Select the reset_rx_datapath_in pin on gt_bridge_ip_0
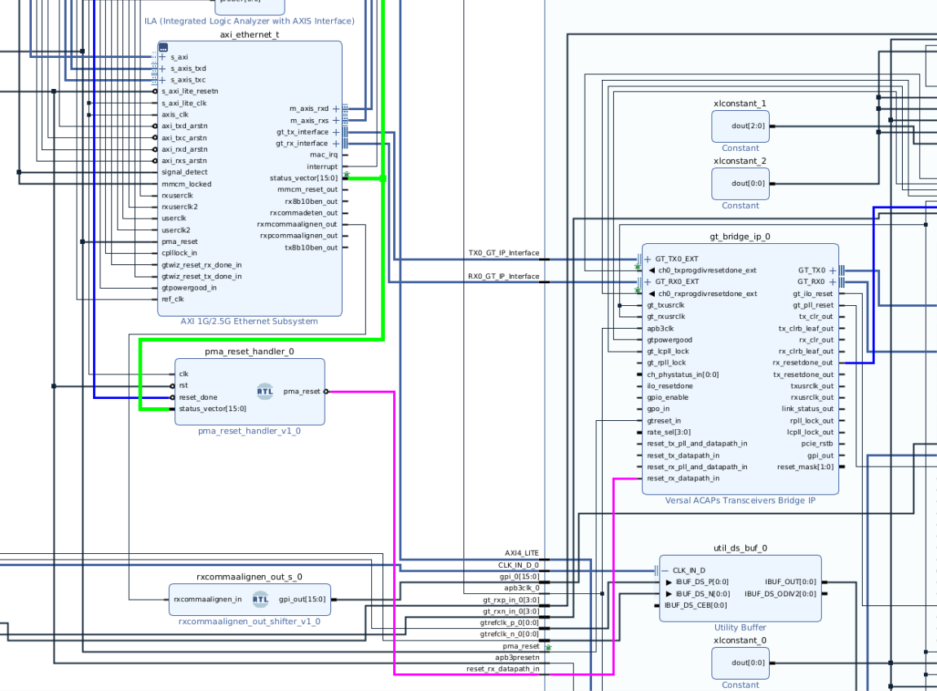Viewport: 937px width, 691px height. click(x=683, y=478)
